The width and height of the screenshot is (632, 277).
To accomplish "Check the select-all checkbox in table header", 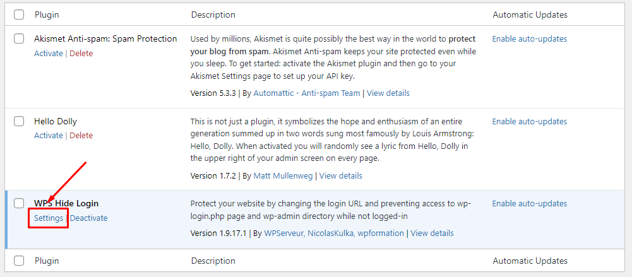I will [x=19, y=15].
